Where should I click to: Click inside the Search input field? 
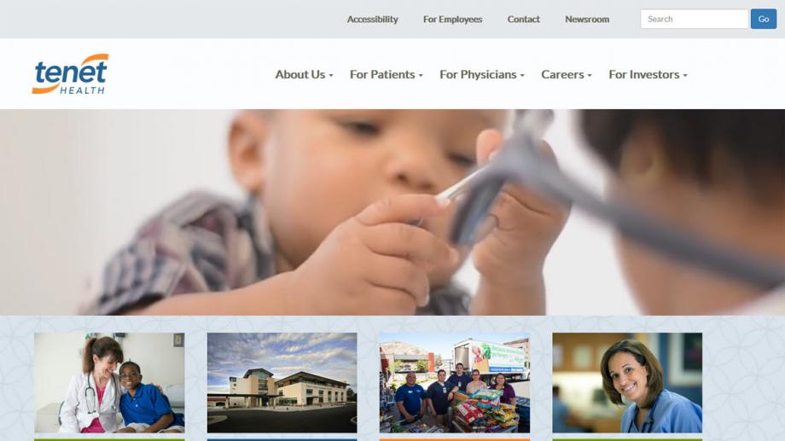(694, 19)
